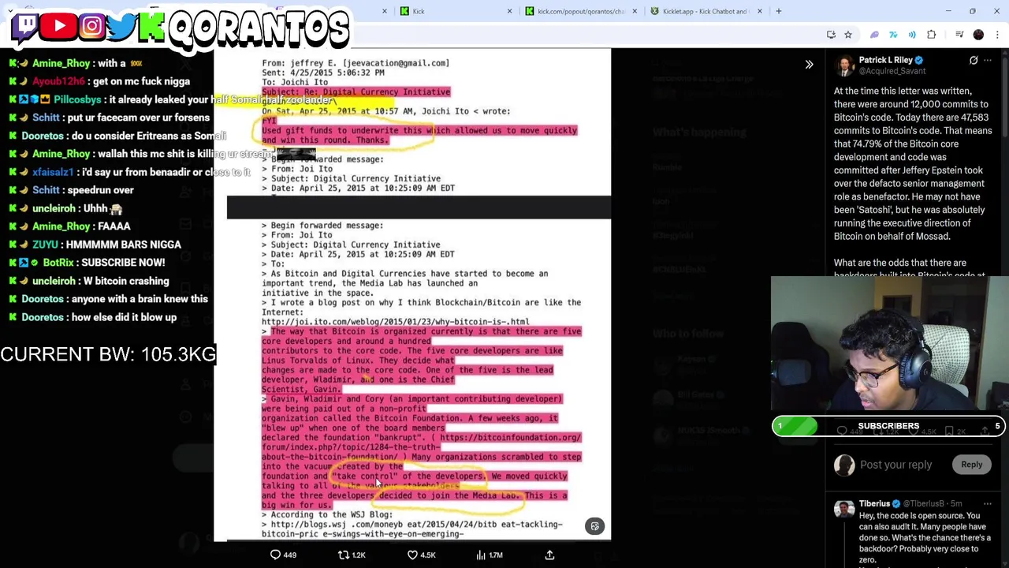Click xfaisalz1's chat message
The width and height of the screenshot is (1009, 568).
tap(131, 172)
